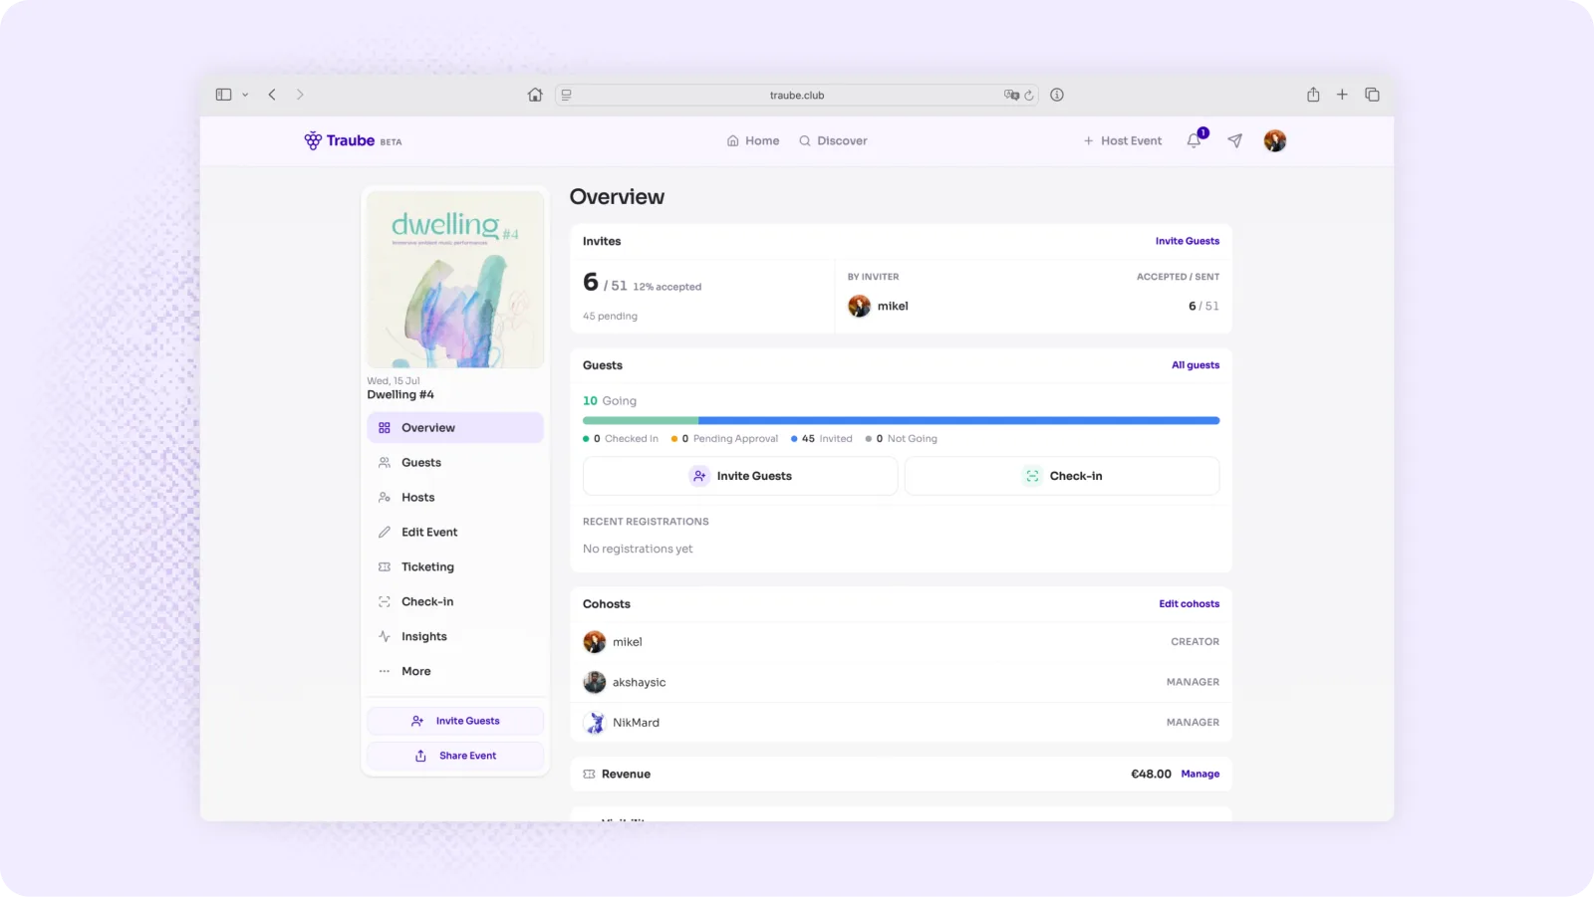Image resolution: width=1594 pixels, height=897 pixels.
Task: Select Overview in event sidebar
Action: coord(455,428)
